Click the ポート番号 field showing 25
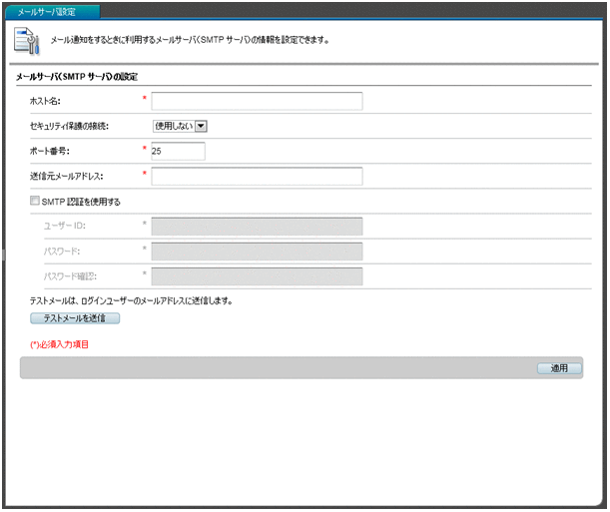Viewport: 610px width, 512px height. [x=178, y=151]
